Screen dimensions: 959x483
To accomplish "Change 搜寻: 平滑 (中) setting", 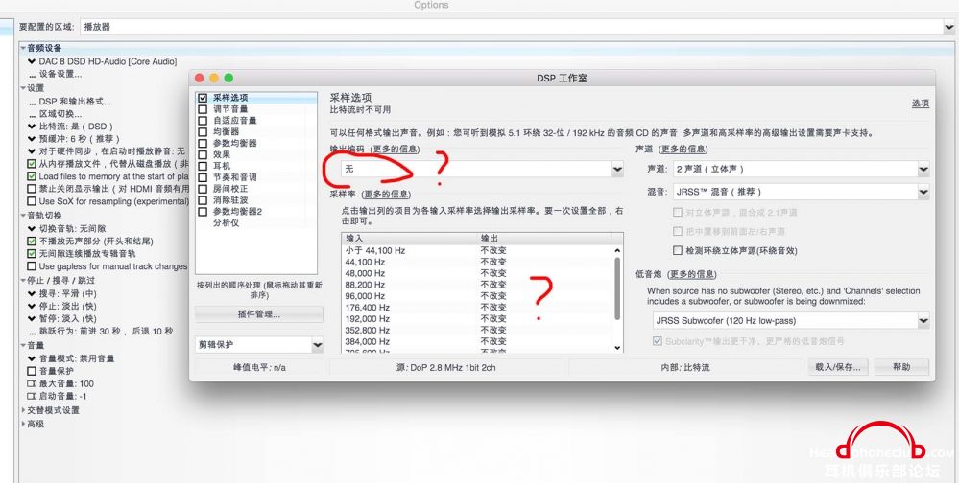I will 61,293.
